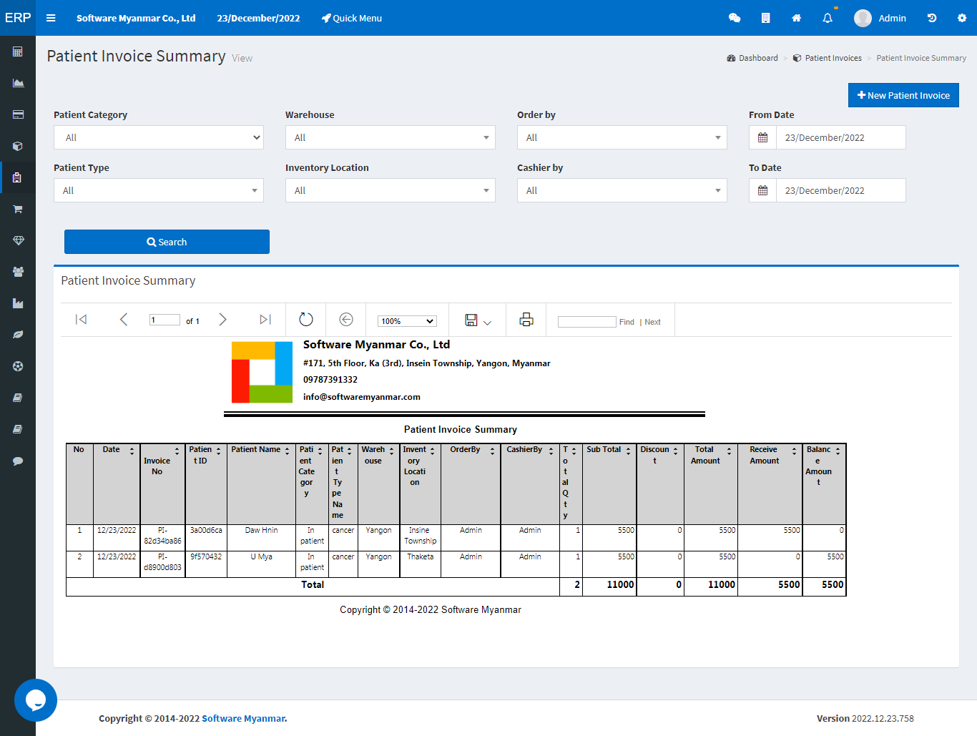Toggle the hamburger sidebar menu
Image resolution: width=977 pixels, height=736 pixels.
51,18
